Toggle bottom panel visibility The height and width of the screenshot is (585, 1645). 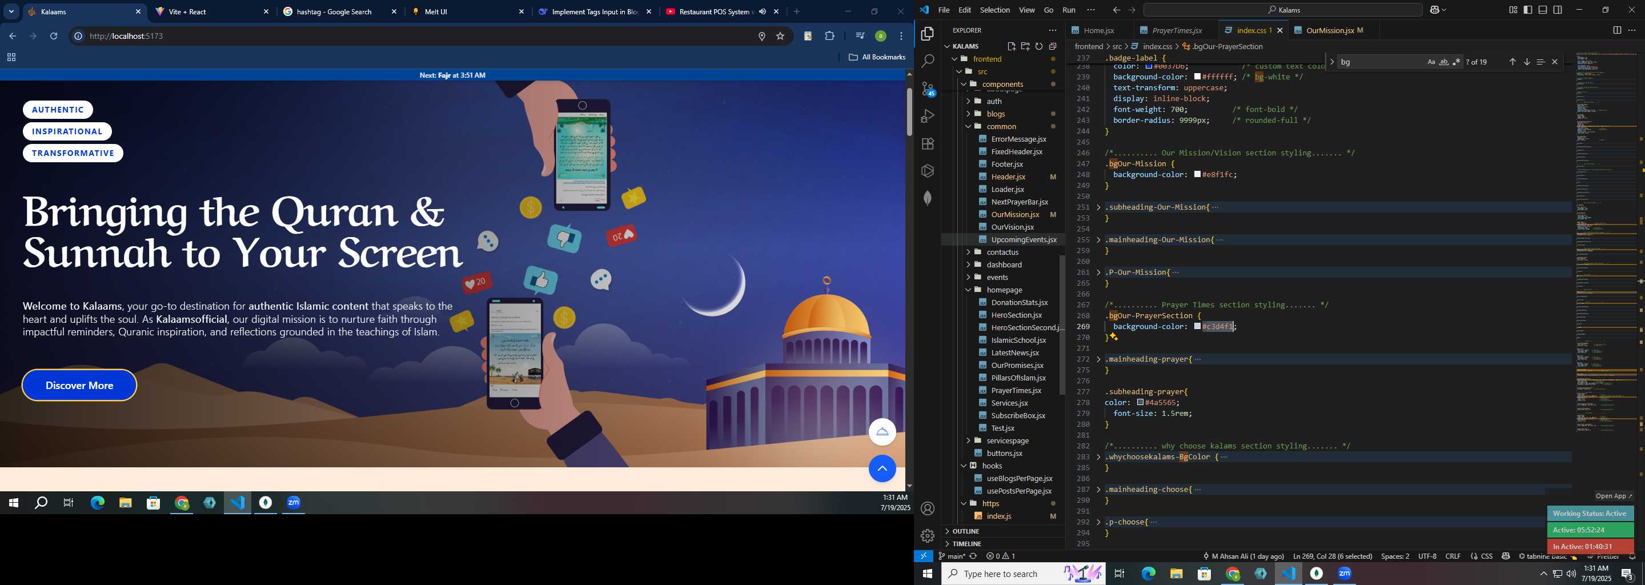(x=1543, y=10)
